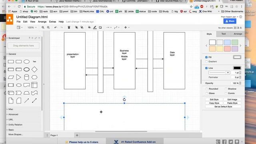Undo the last change

pos(56,28)
